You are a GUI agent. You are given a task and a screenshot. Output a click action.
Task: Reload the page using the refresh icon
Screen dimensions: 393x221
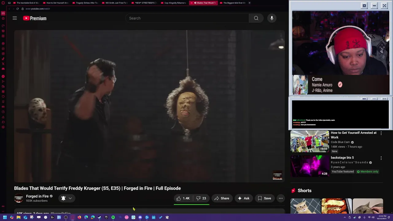point(18,9)
